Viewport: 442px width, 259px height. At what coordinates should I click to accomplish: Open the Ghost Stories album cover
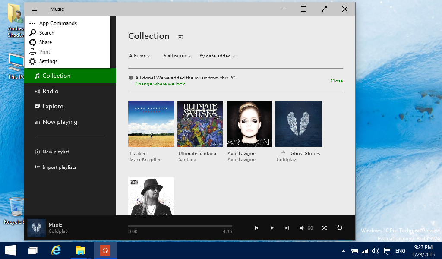tap(299, 124)
